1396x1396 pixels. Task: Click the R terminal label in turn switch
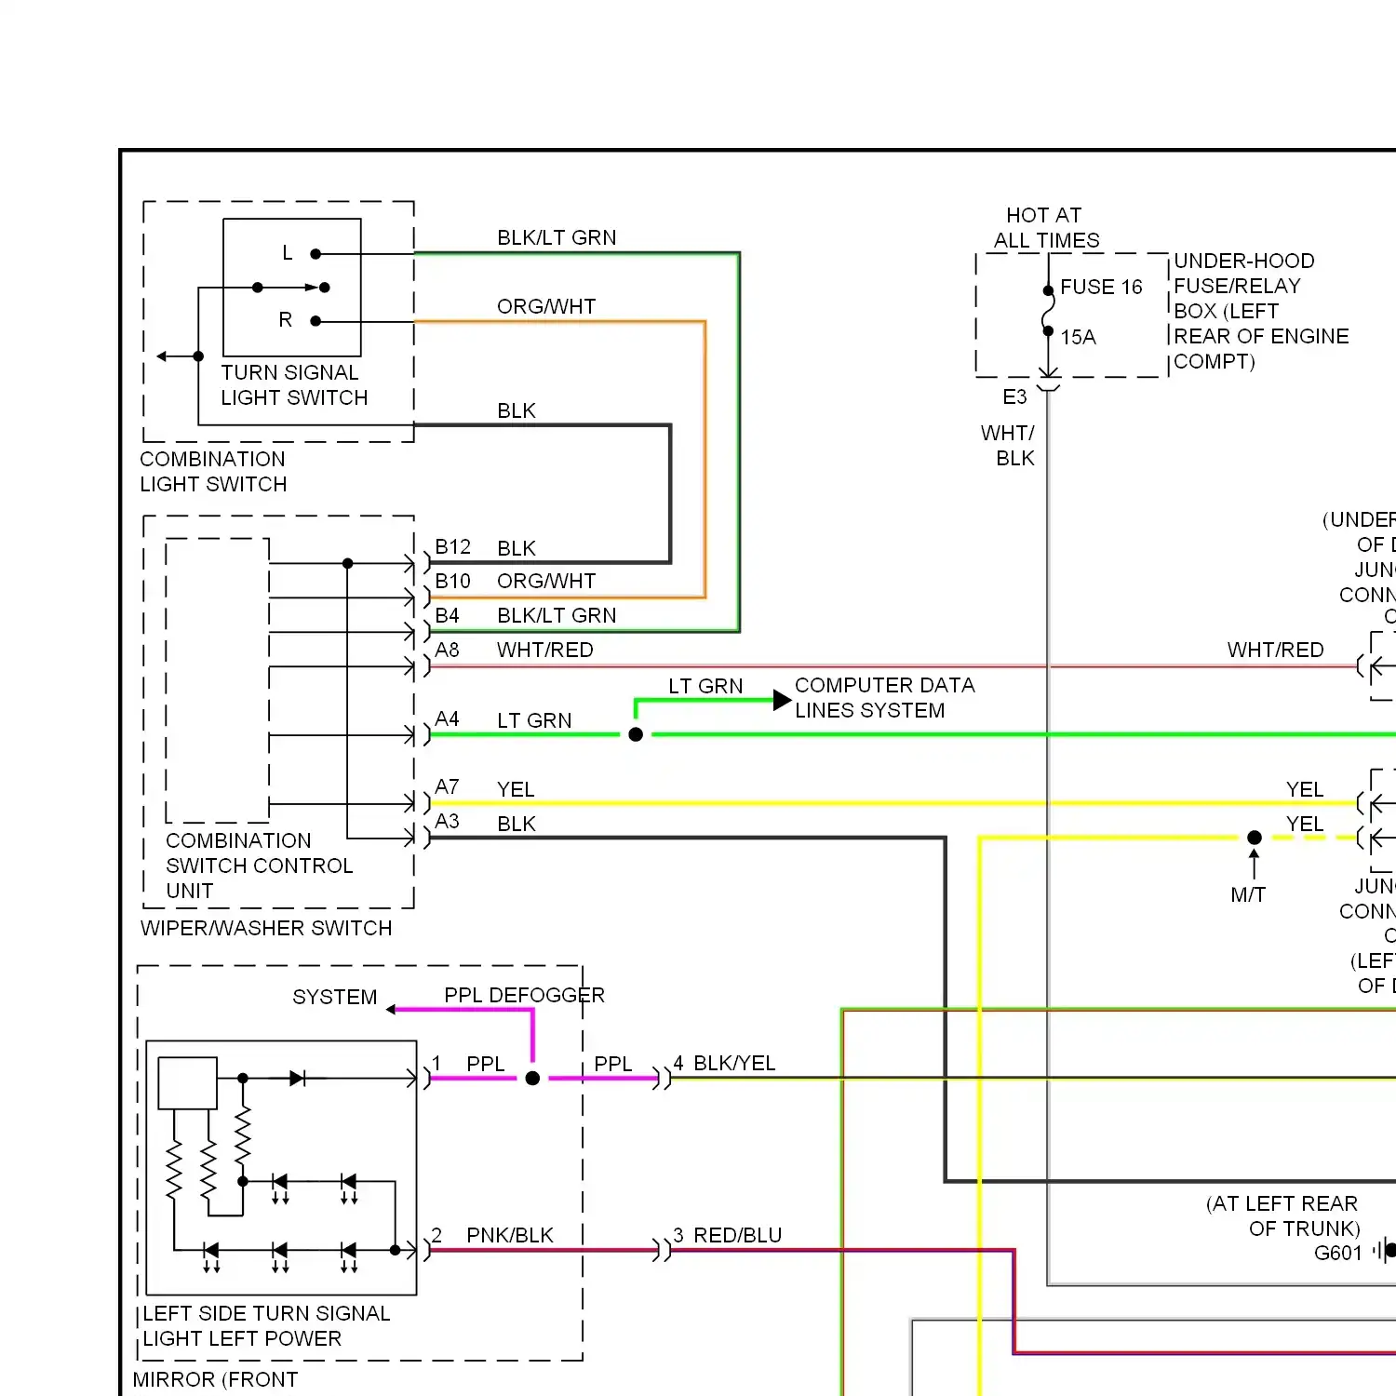286,320
